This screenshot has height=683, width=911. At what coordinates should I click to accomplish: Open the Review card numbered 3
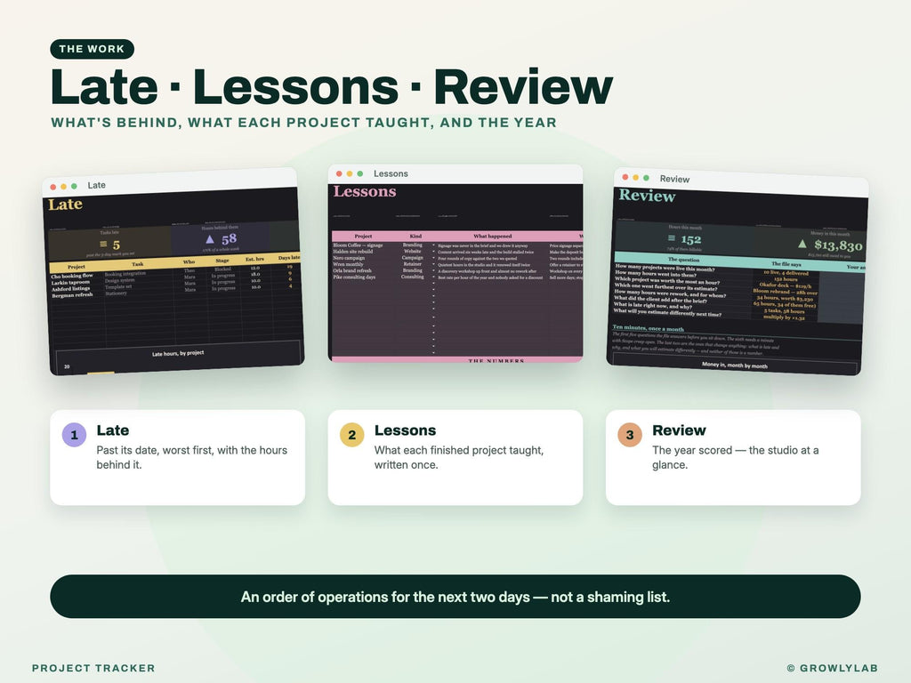pos(733,458)
